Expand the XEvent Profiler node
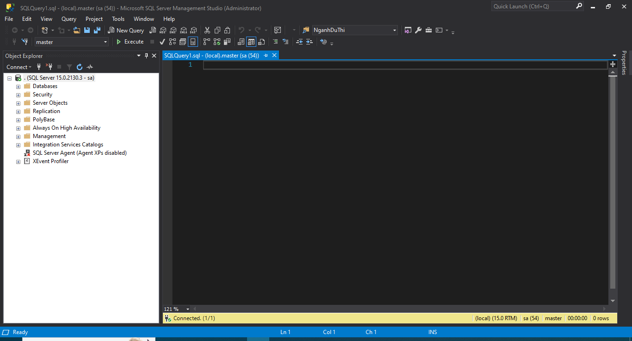Screen dimensions: 632x341 [18, 162]
